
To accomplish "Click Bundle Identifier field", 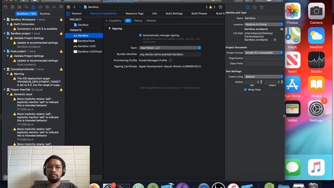I will [170, 54].
